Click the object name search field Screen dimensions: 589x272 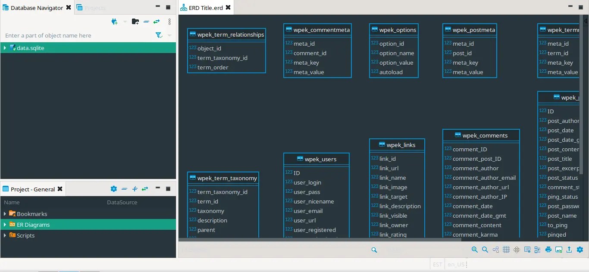coord(65,35)
